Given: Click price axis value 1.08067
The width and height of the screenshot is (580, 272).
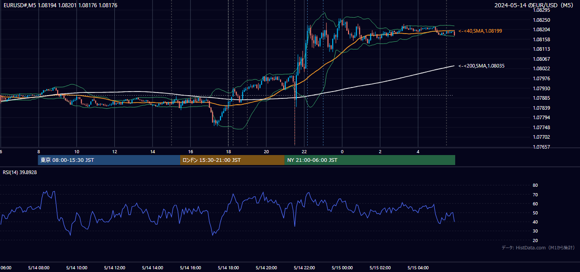Looking at the screenshot, I should (541, 59).
